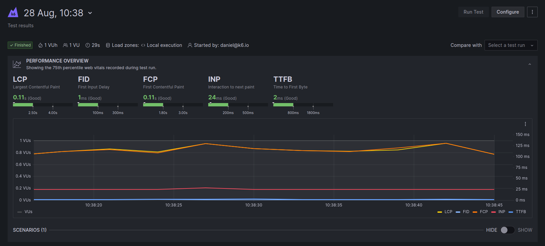Click the Performance Overview chart icon
The image size is (545, 246).
[17, 64]
